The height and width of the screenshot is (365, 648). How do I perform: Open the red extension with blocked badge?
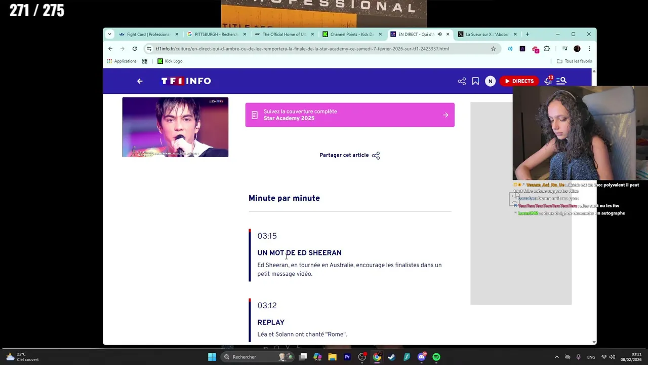tap(535, 49)
